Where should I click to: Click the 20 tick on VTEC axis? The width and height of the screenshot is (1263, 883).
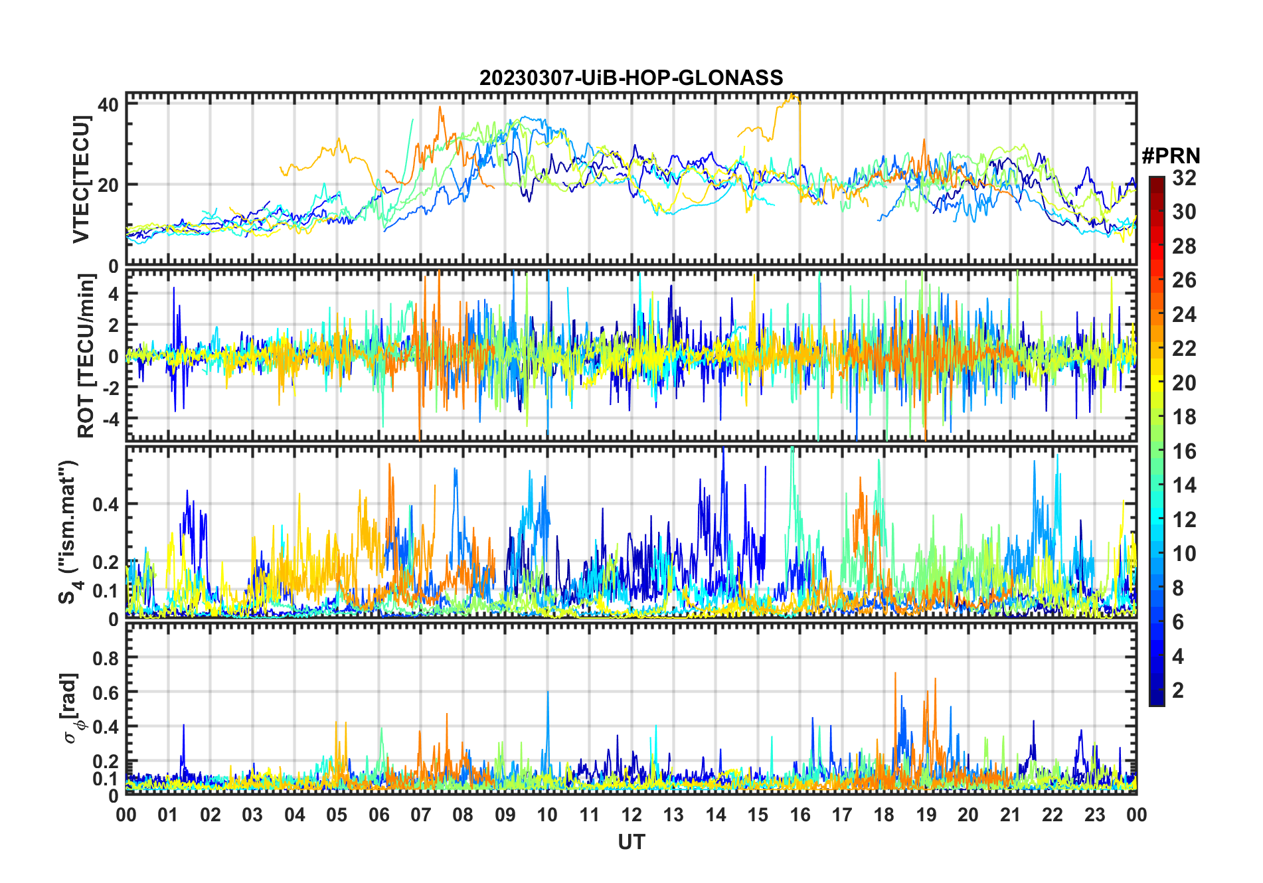tap(108, 185)
